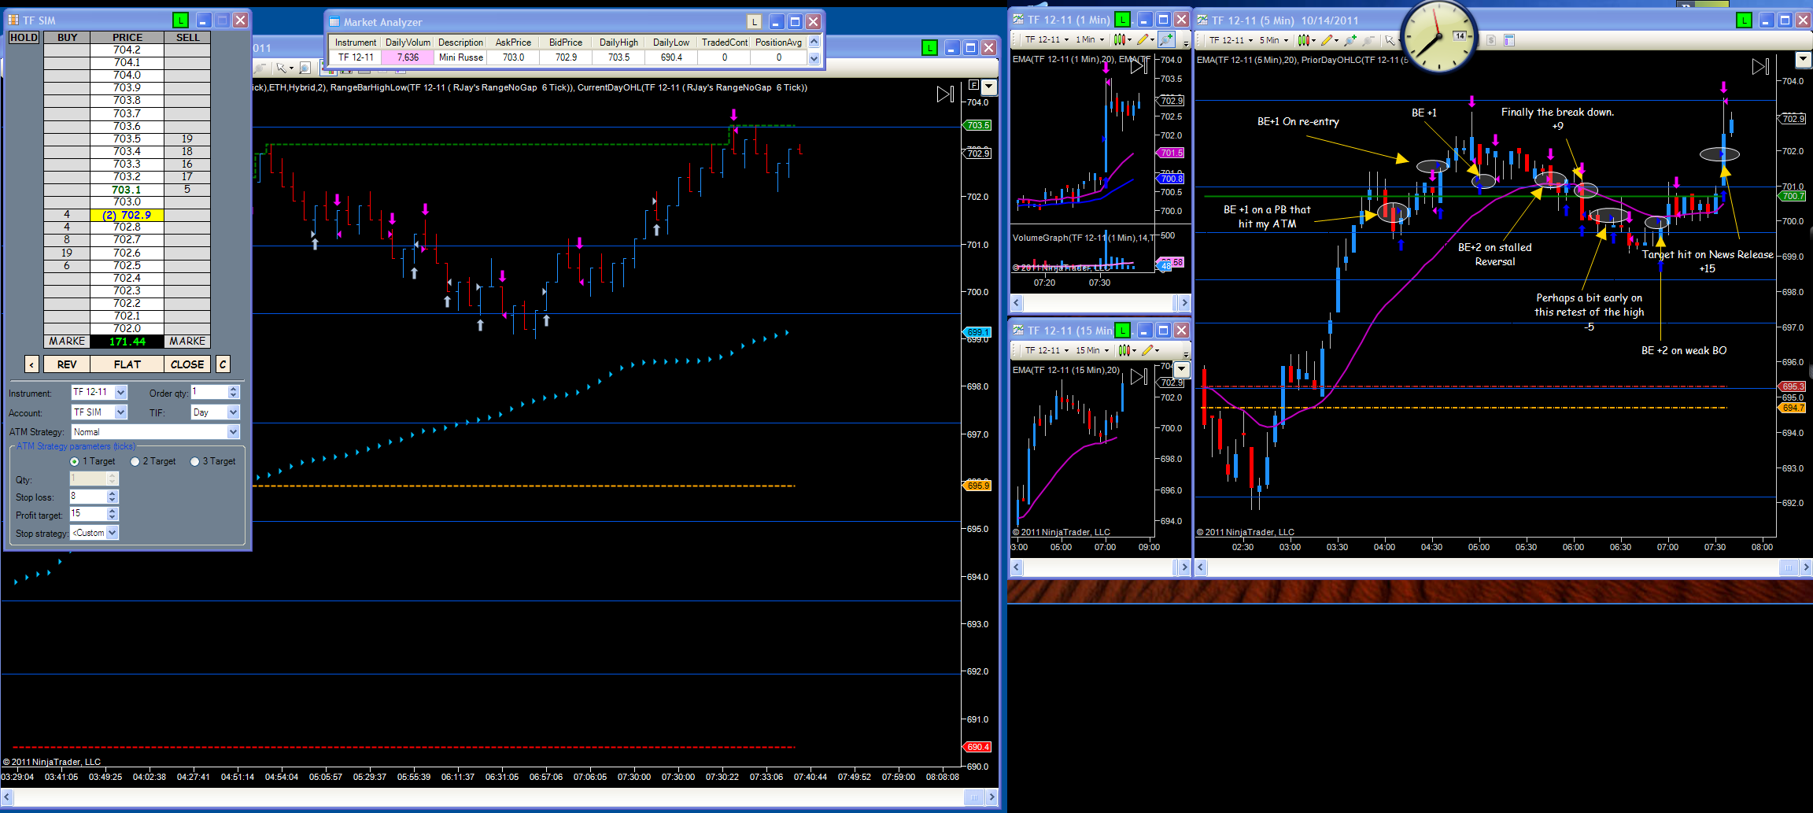Click the analog clock desktop gadget
This screenshot has height=813, width=1813.
1438,36
